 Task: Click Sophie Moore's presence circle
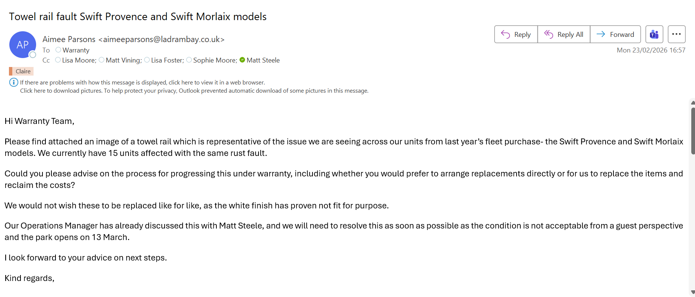click(189, 60)
